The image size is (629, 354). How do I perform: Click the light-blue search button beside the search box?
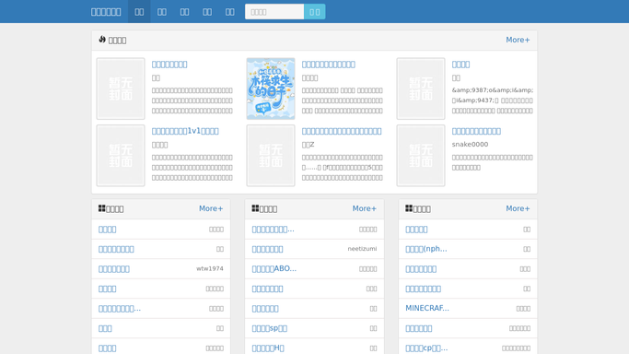(315, 12)
